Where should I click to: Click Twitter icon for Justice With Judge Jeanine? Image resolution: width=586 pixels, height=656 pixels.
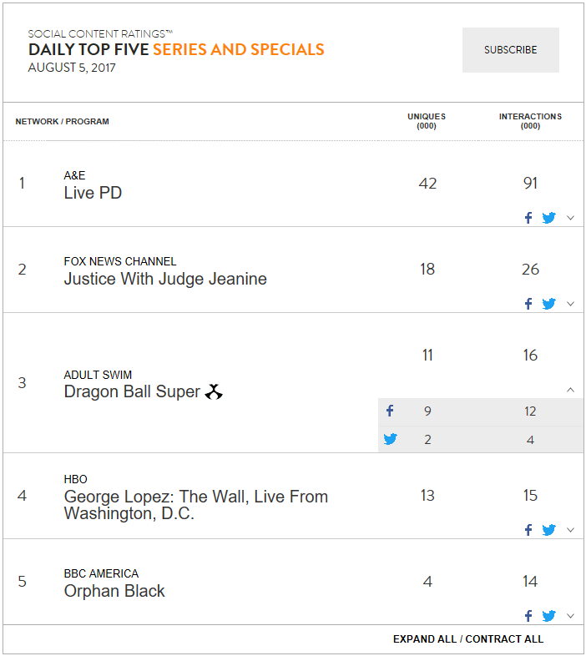click(x=548, y=304)
